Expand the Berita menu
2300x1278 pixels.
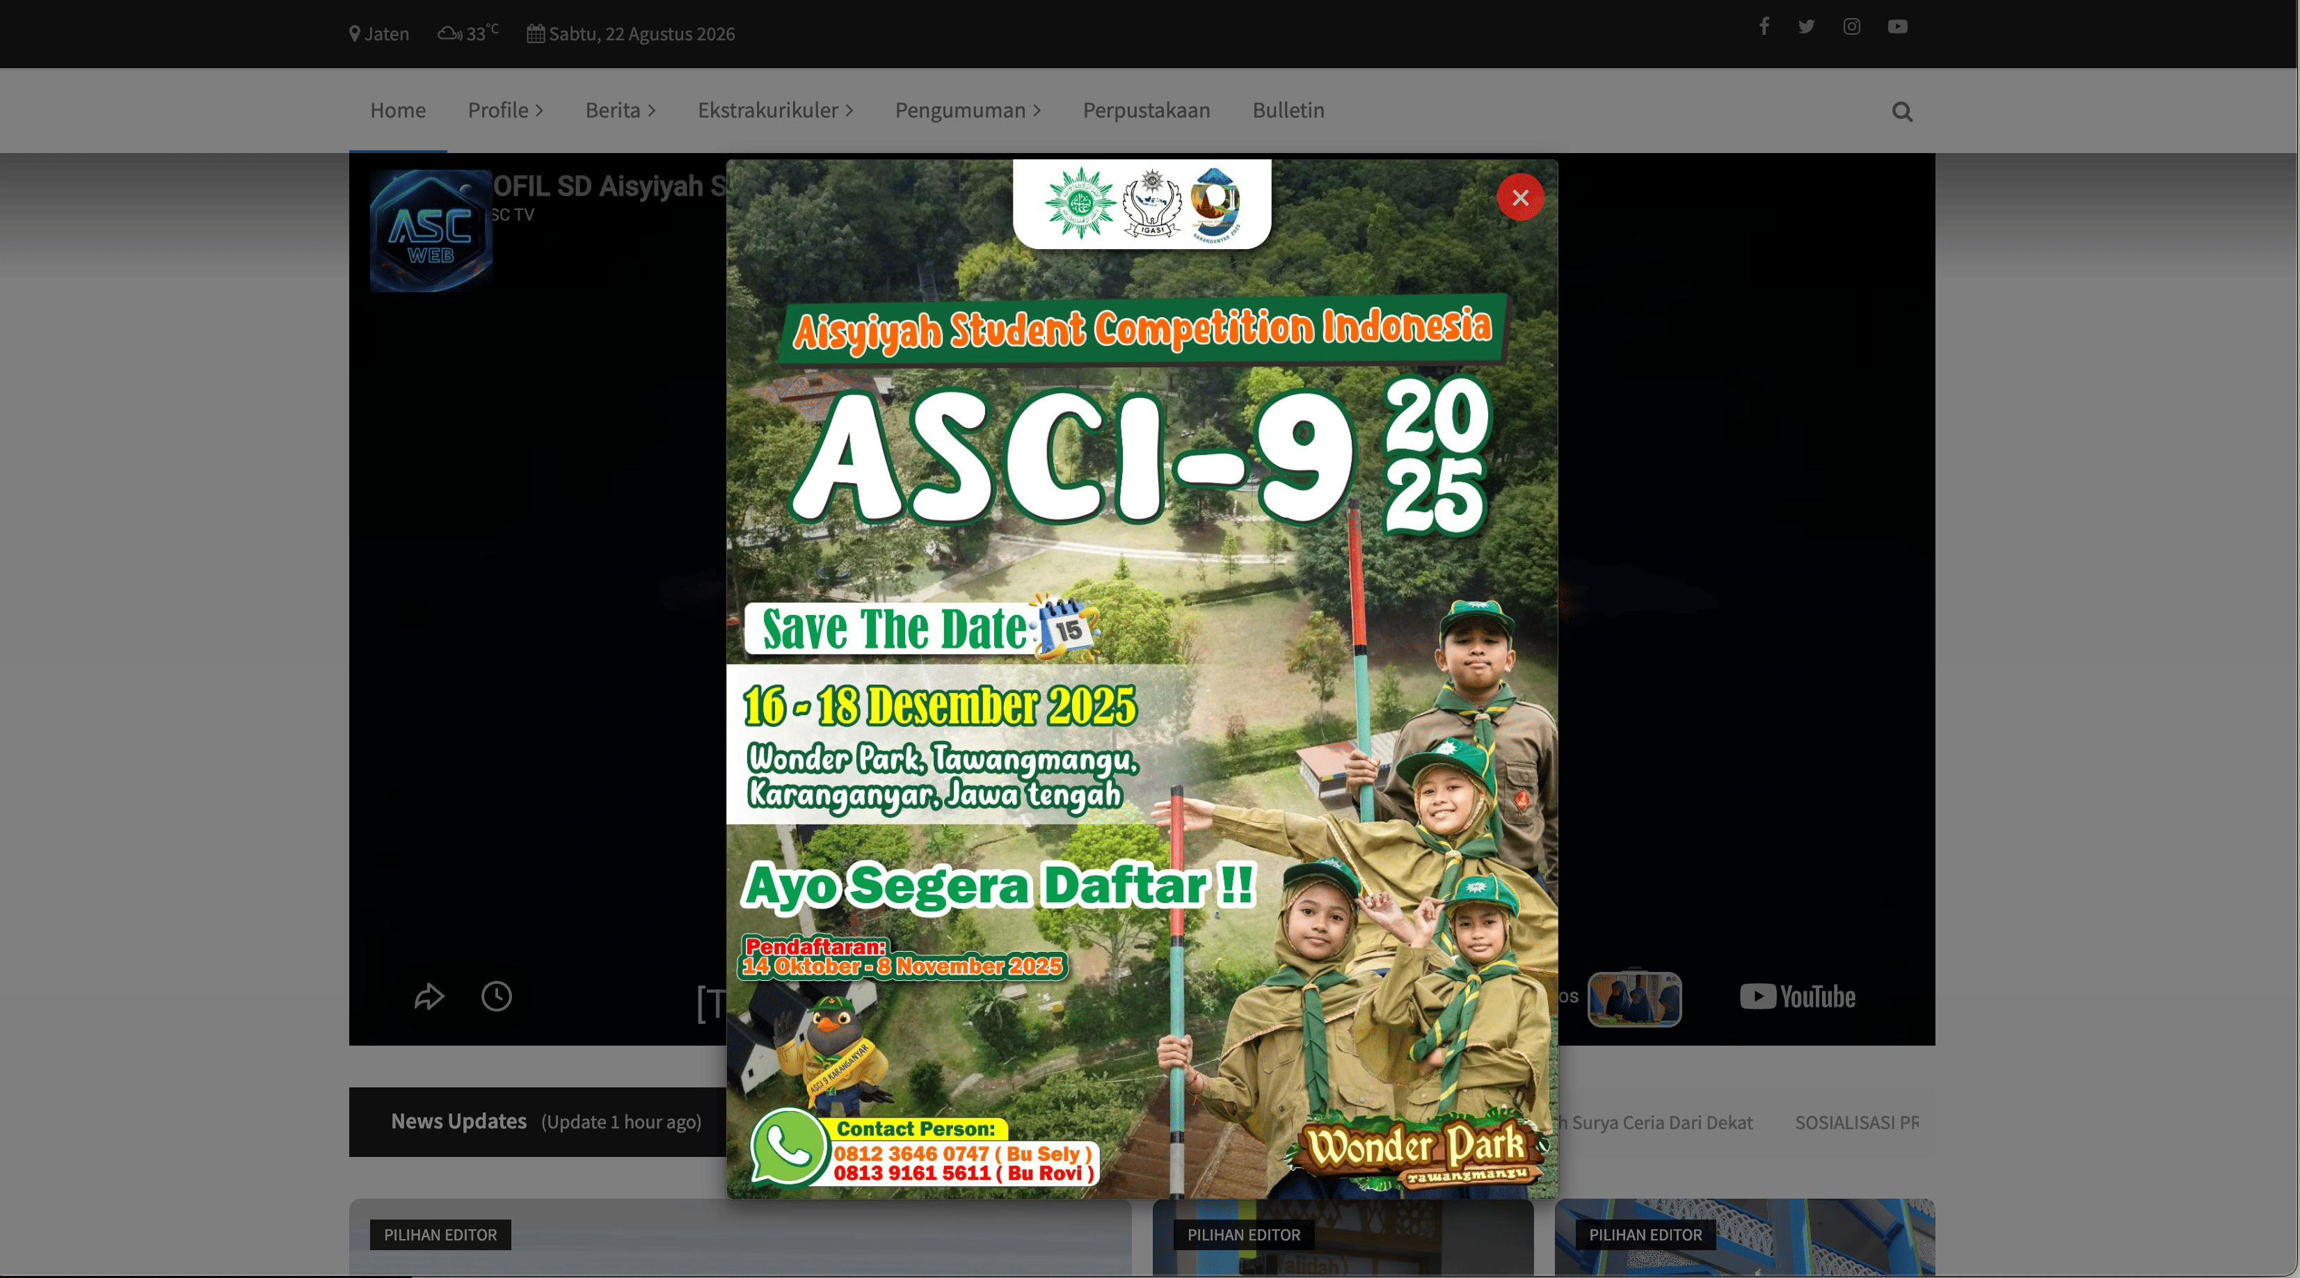click(621, 110)
